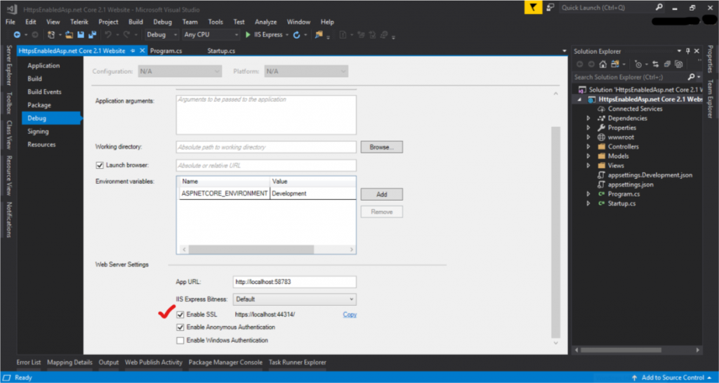Click Sync with Active Document icon
The image size is (719, 383).
click(656, 64)
